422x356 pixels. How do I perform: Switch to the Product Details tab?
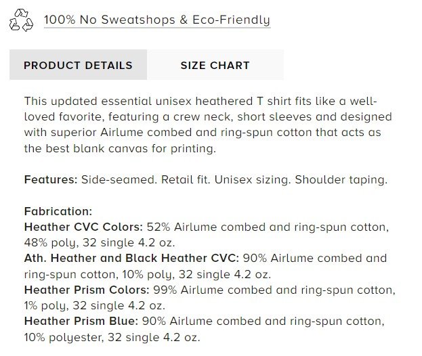click(78, 66)
